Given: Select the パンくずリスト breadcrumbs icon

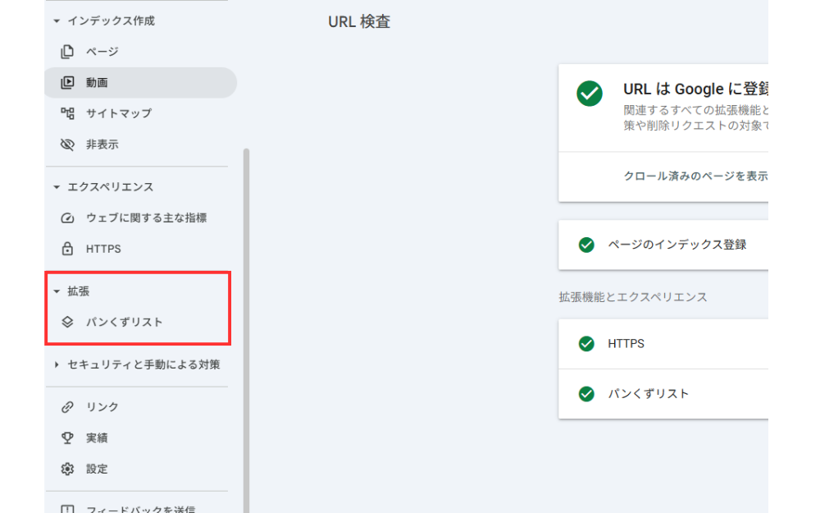Looking at the screenshot, I should coord(69,322).
